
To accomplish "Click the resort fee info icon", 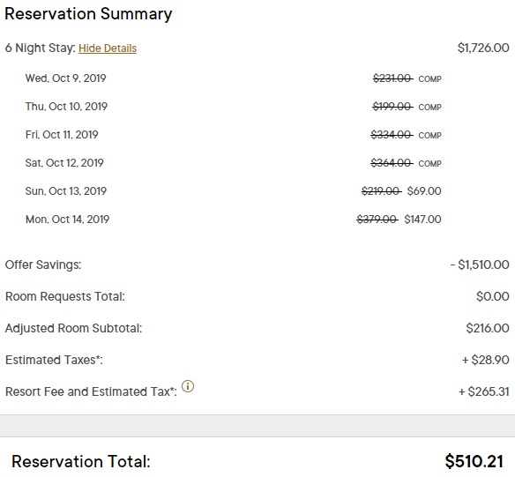I will 188,386.
